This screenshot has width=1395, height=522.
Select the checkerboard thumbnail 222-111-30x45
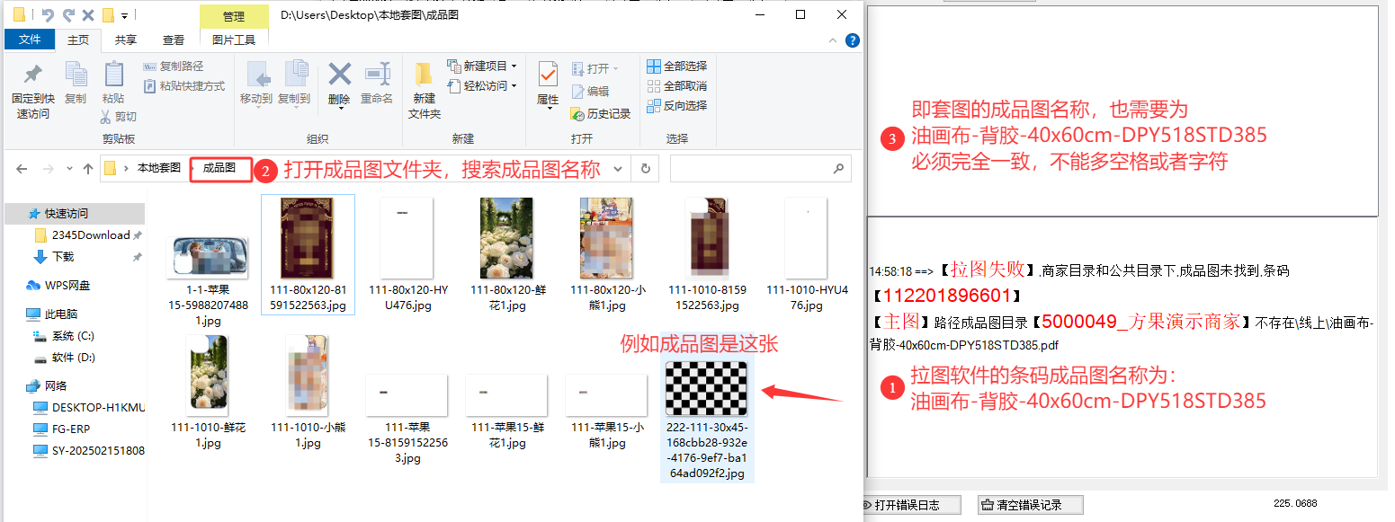click(707, 386)
